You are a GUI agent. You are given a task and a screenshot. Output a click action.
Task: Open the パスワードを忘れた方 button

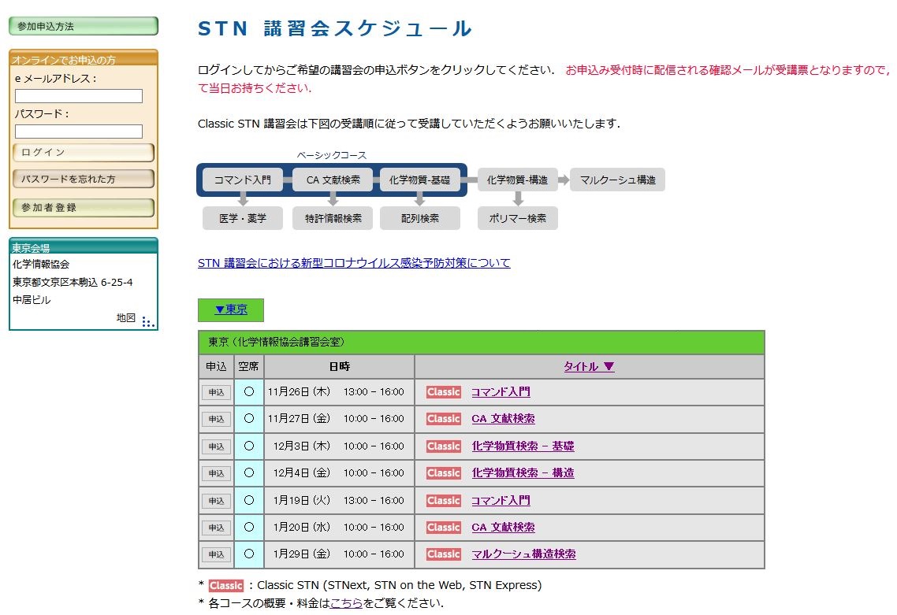84,179
